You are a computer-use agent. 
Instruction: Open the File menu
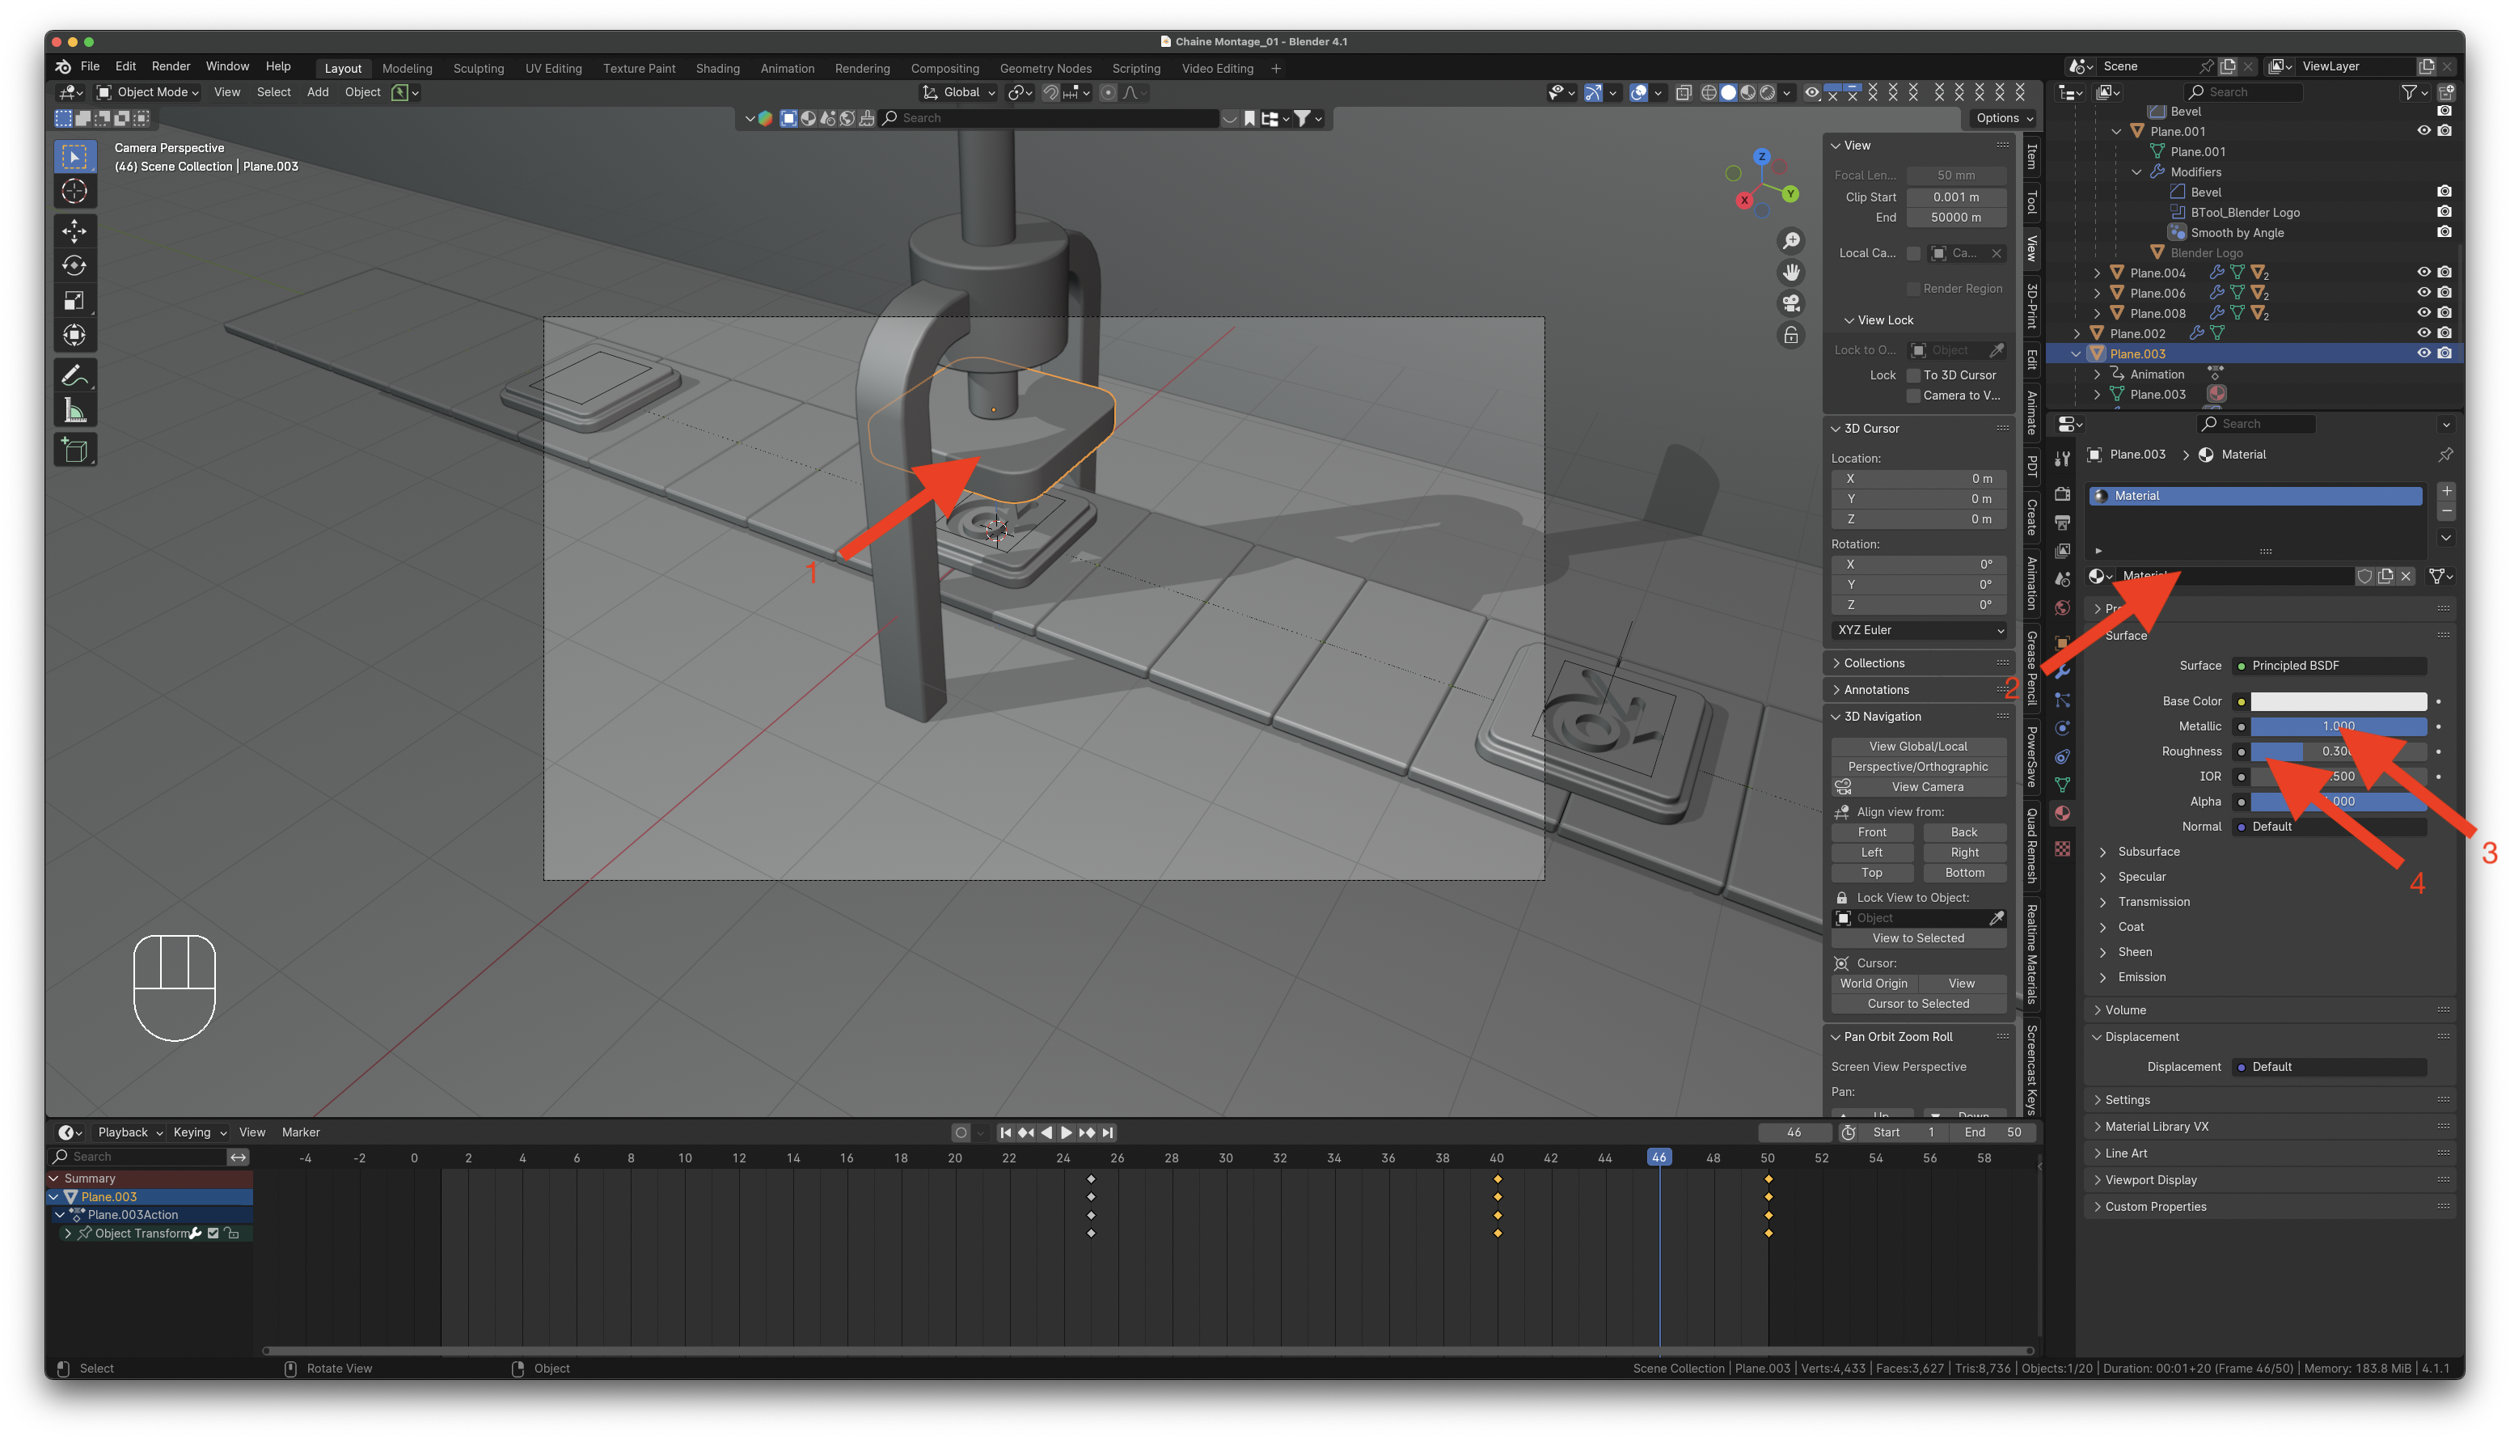point(90,66)
